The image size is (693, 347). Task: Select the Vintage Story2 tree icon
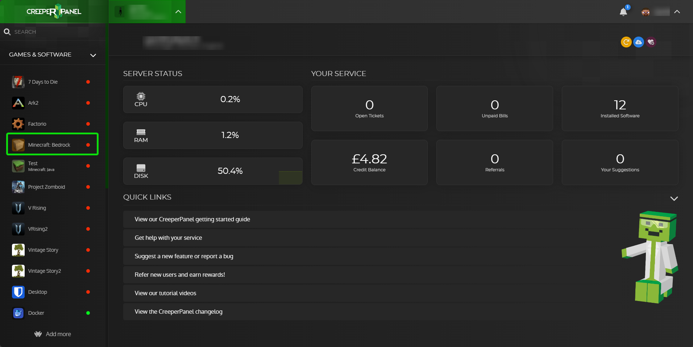(x=18, y=271)
